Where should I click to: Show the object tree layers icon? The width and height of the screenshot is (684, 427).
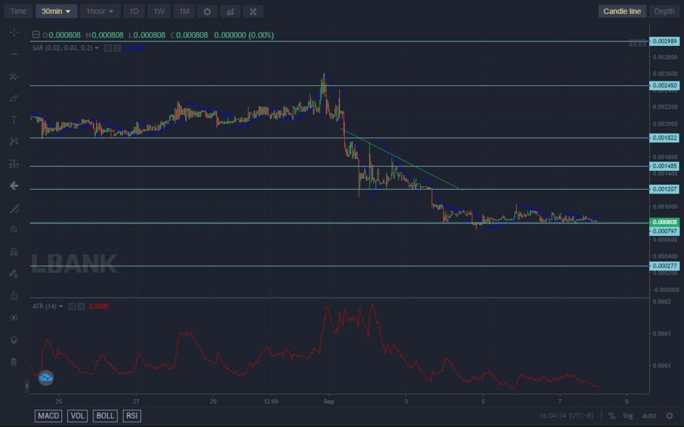14,340
